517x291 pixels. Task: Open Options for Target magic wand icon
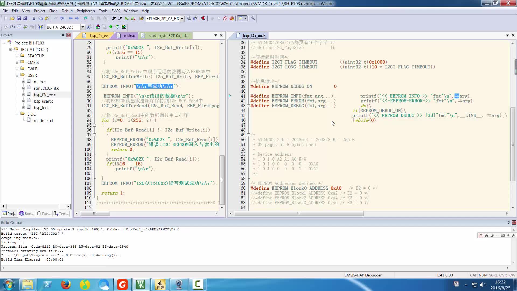(89, 27)
